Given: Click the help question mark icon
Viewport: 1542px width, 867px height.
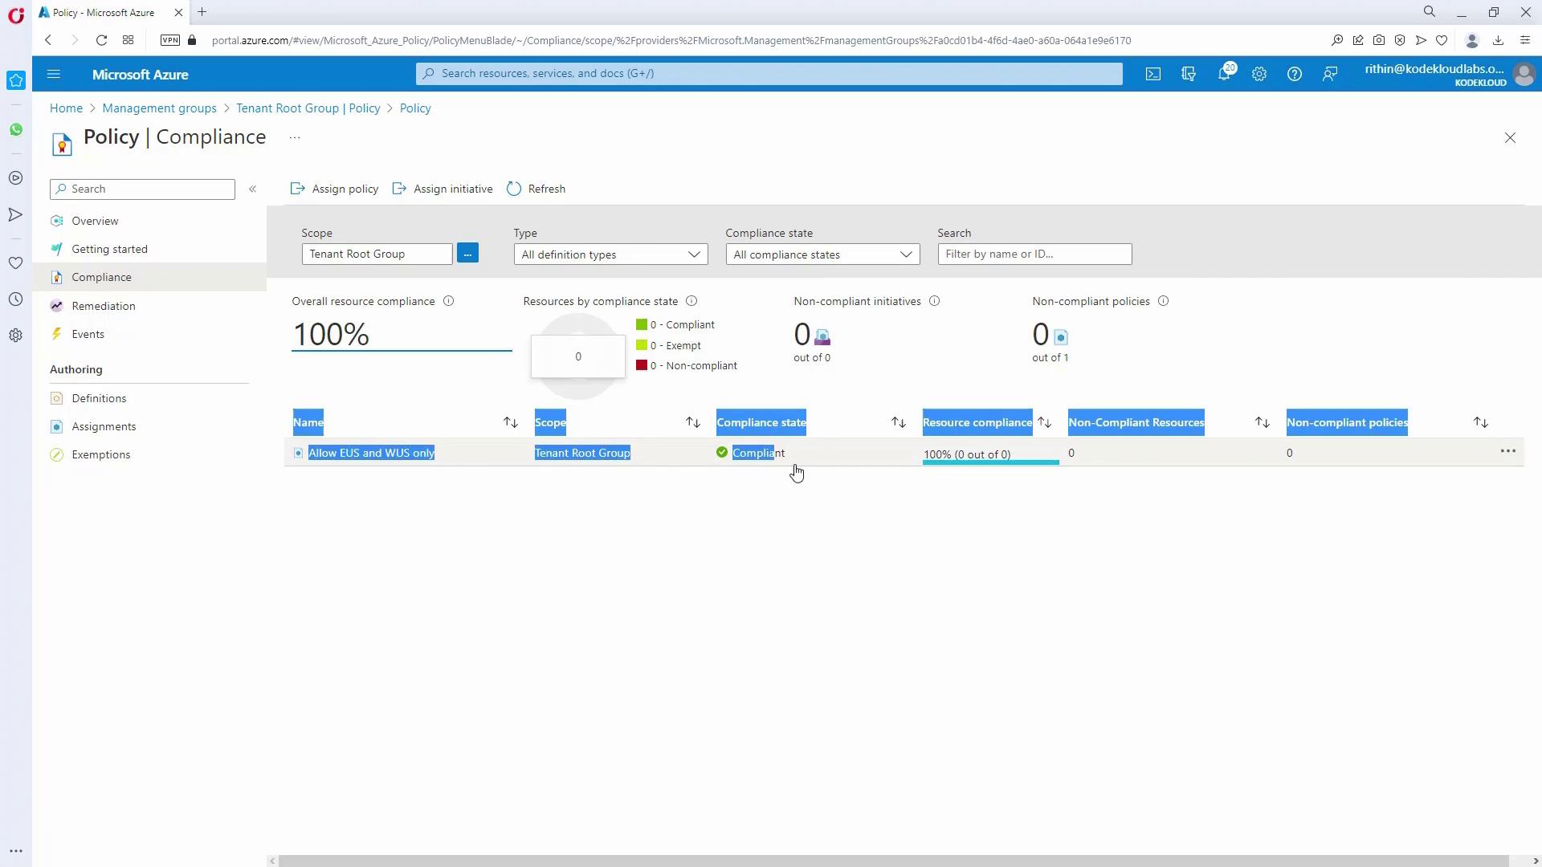Looking at the screenshot, I should tap(1295, 74).
